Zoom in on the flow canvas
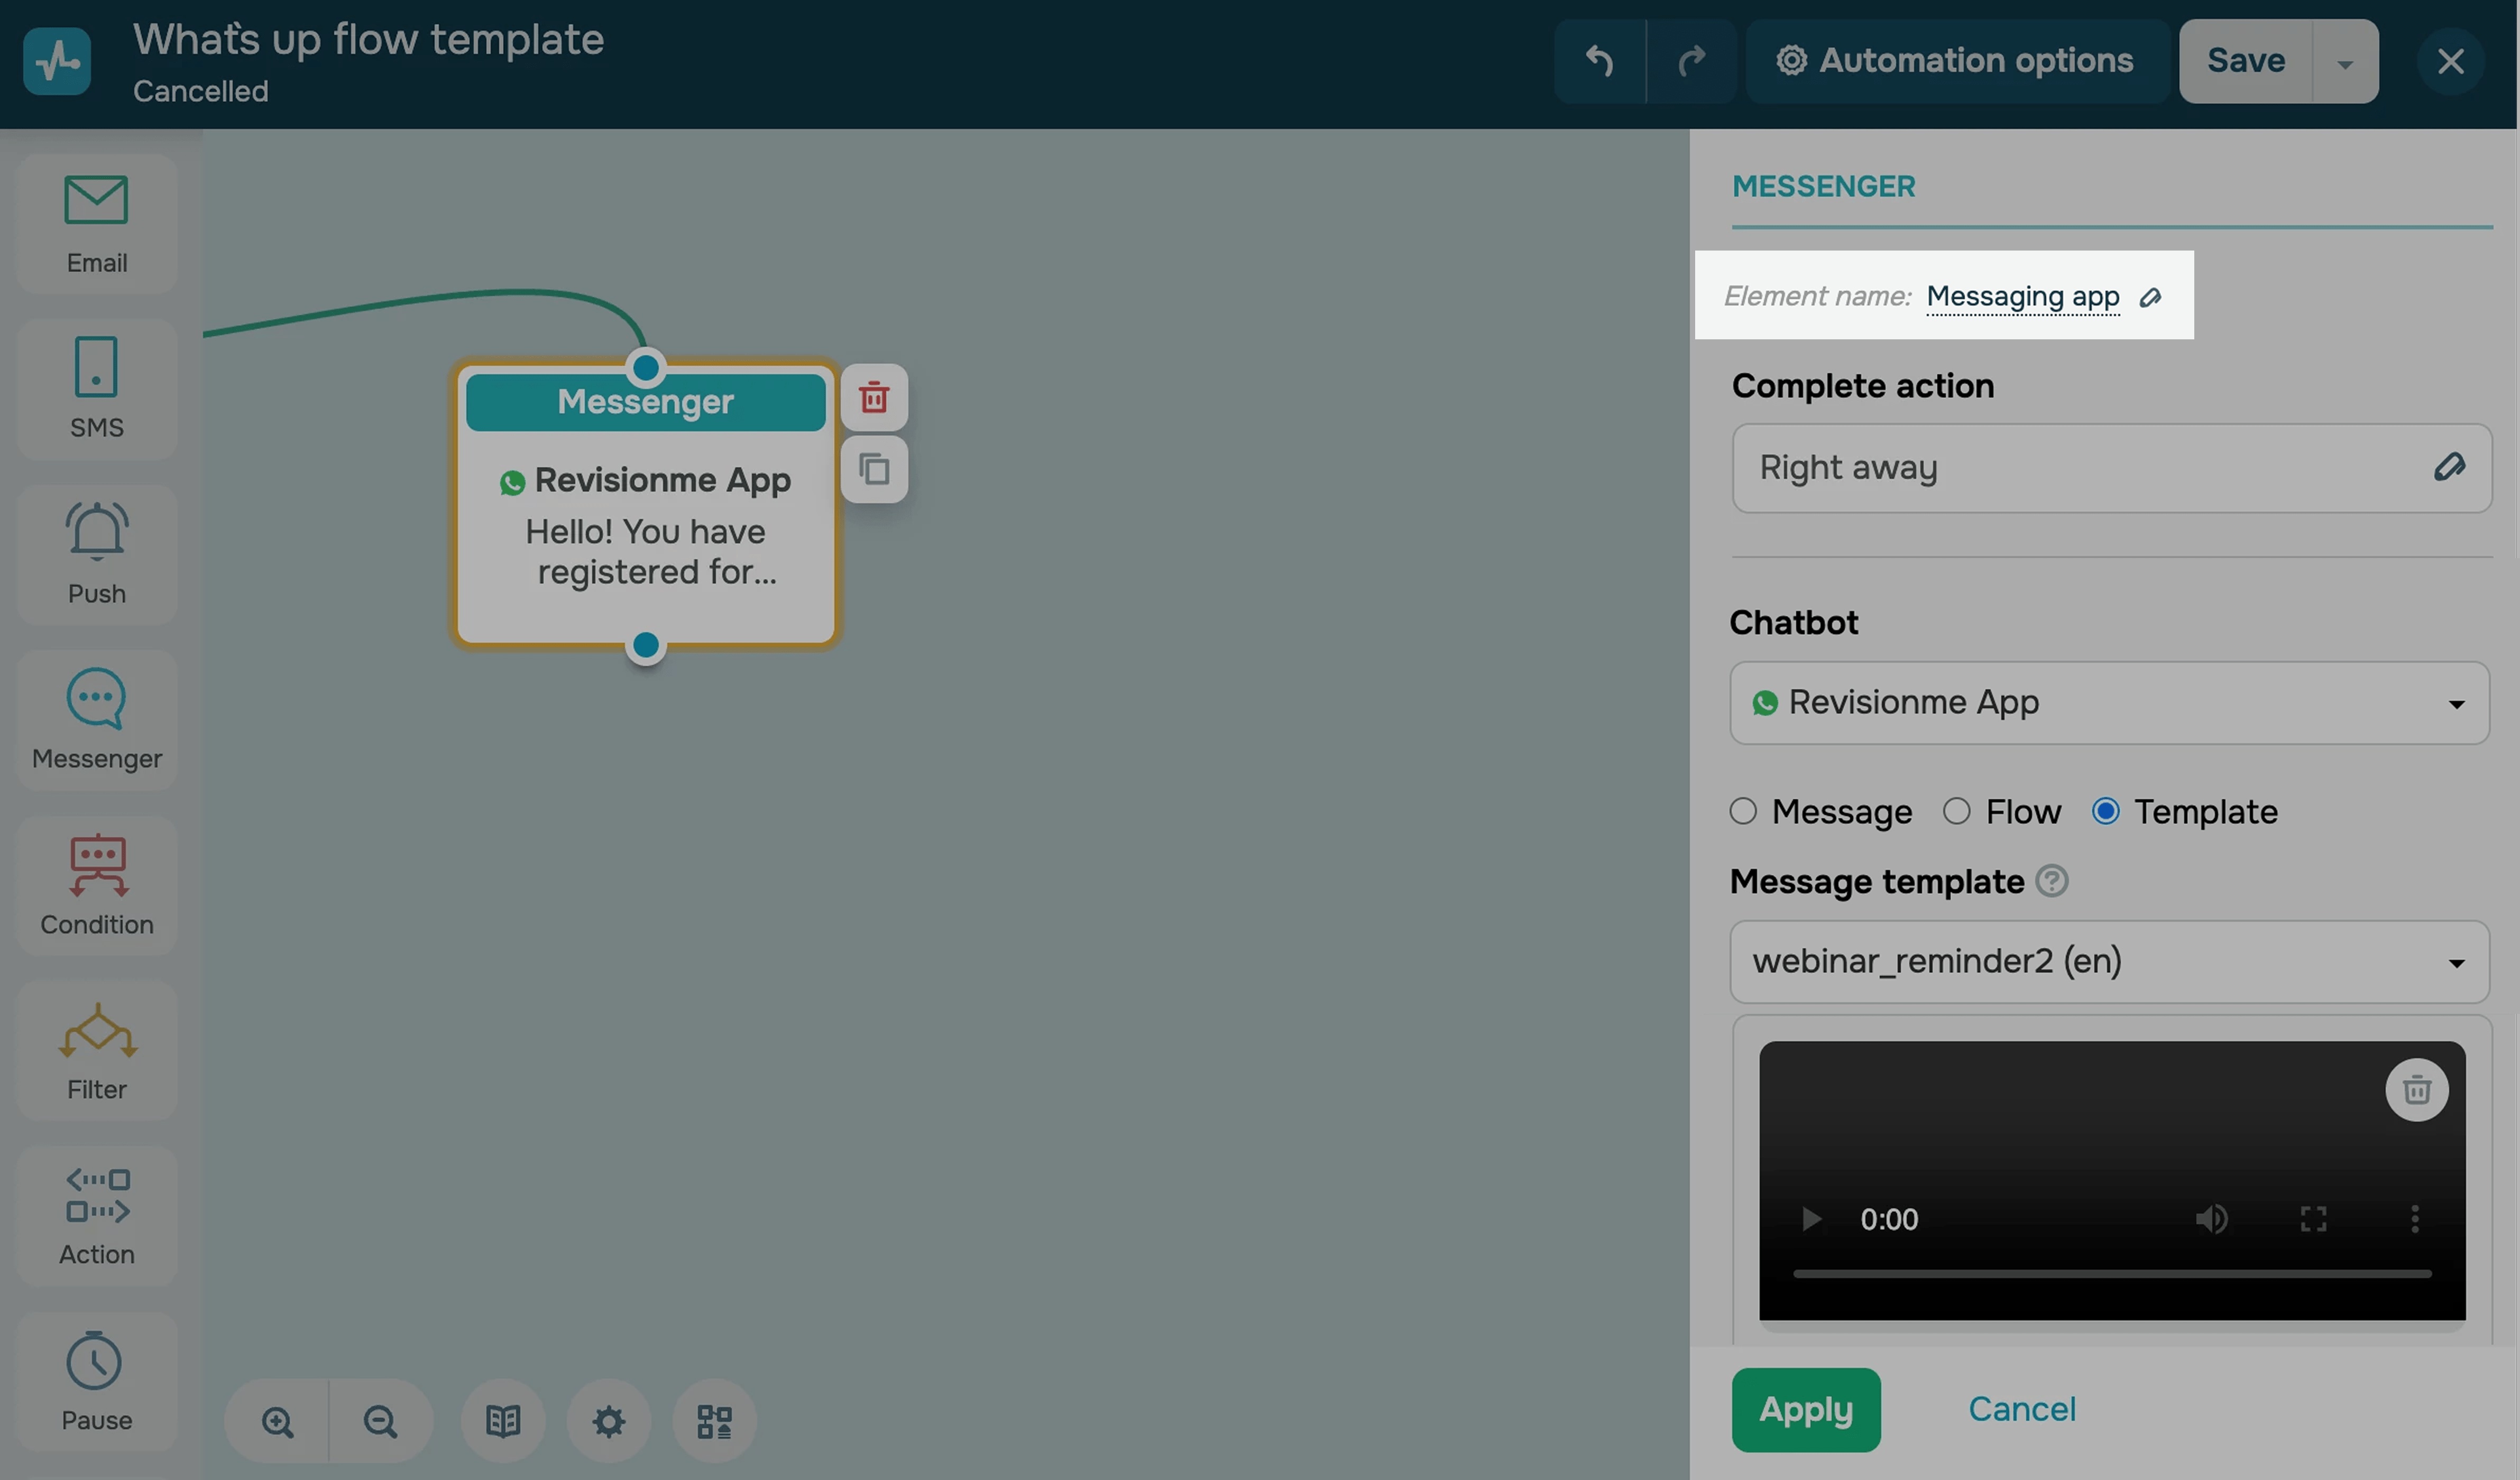Viewport: 2520px width, 1480px height. (277, 1421)
